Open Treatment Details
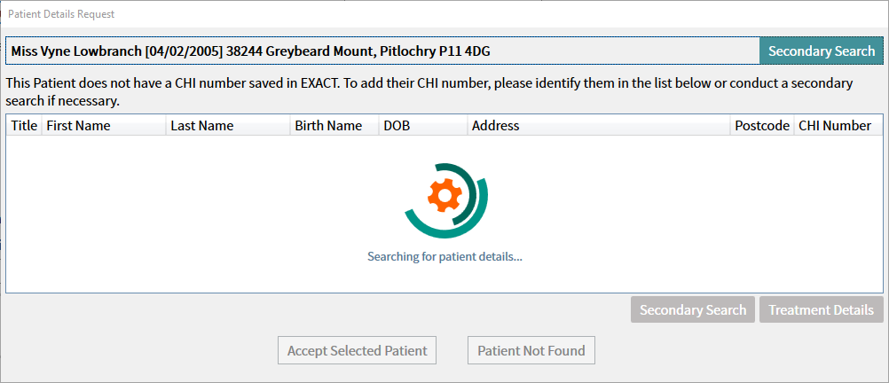Image resolution: width=889 pixels, height=383 pixels. click(x=821, y=310)
